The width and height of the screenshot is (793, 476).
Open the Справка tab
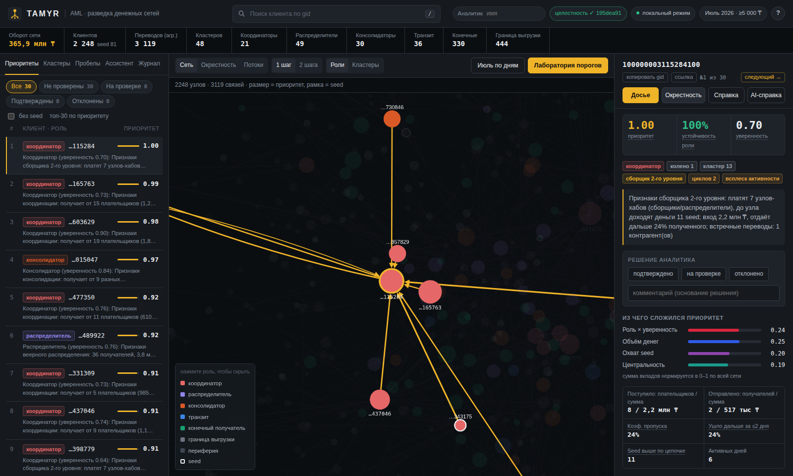[726, 95]
